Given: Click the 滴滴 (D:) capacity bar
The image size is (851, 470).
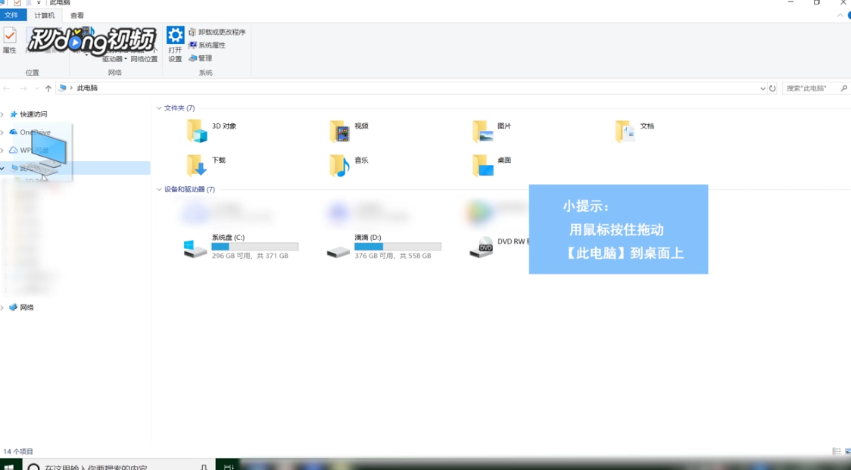Looking at the screenshot, I should tap(397, 247).
